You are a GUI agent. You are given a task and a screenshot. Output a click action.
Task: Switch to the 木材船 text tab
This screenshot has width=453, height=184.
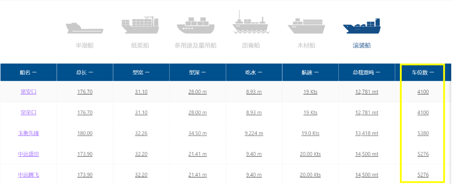click(x=306, y=46)
